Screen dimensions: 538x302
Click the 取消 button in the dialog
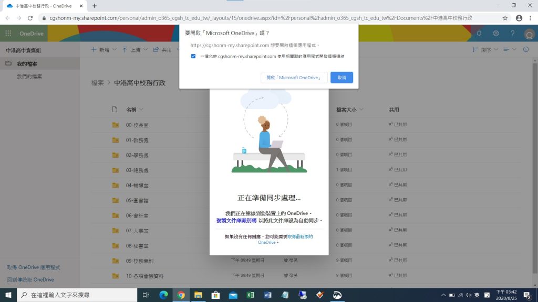pos(342,78)
